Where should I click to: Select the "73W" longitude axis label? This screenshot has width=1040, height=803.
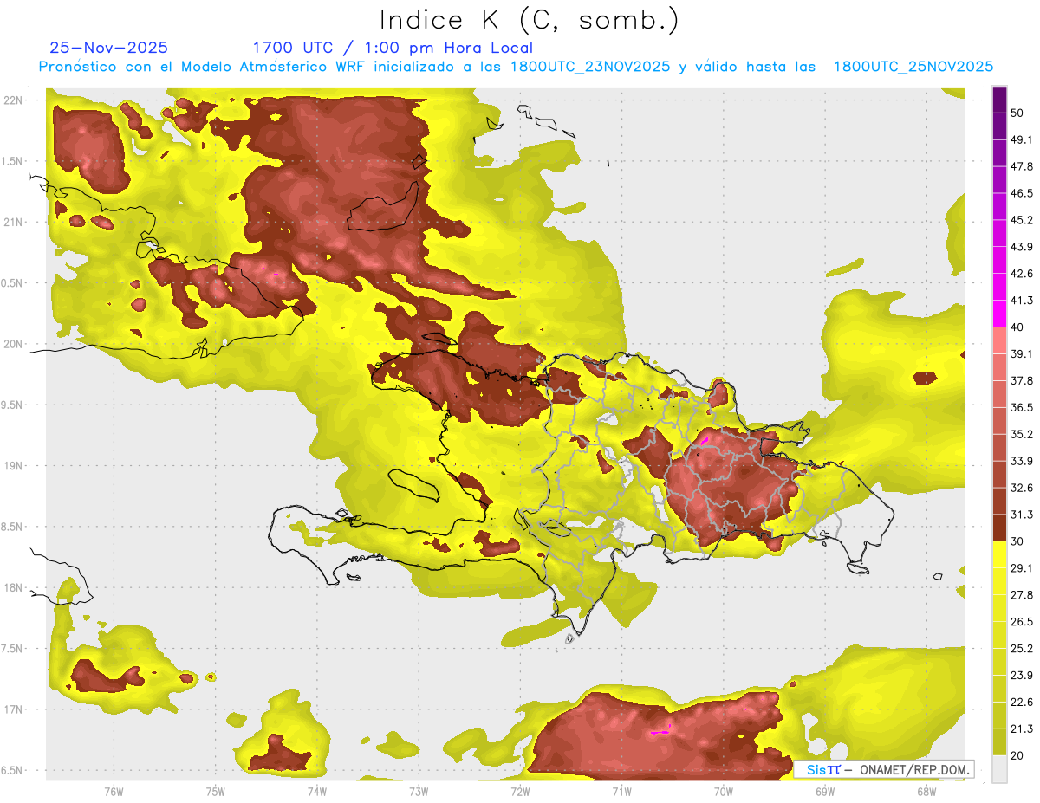(x=419, y=792)
